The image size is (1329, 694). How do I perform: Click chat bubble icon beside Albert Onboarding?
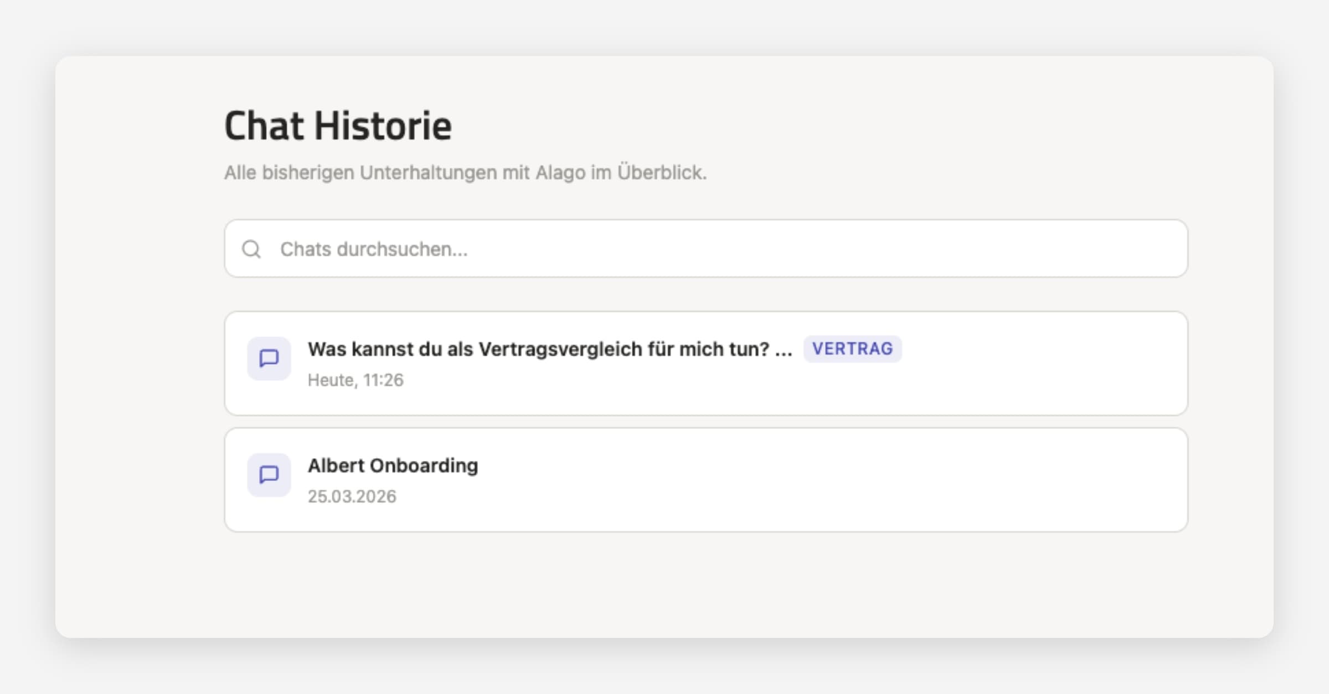tap(269, 475)
